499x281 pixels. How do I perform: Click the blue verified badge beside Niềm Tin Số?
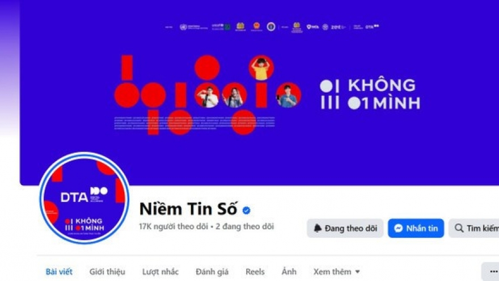tap(246, 210)
